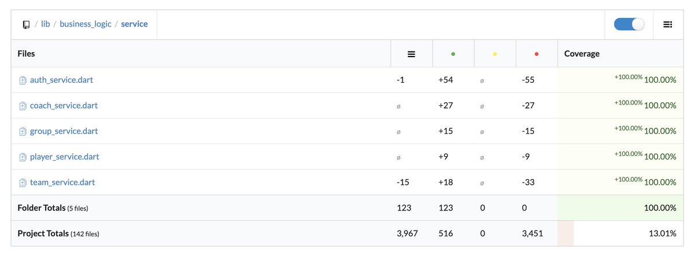Select the +27 value for coach_service.dart
Screen dimensions: 694x256
pyautogui.click(x=446, y=106)
